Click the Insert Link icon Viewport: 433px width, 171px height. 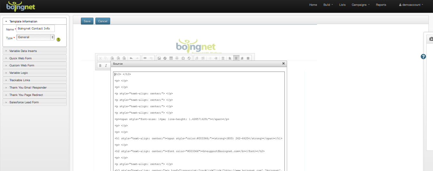coord(145,58)
